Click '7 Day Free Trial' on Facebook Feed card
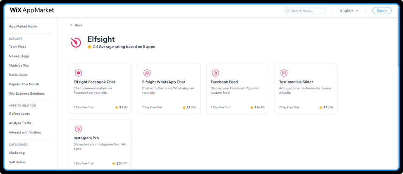403x174 pixels. [x=221, y=107]
